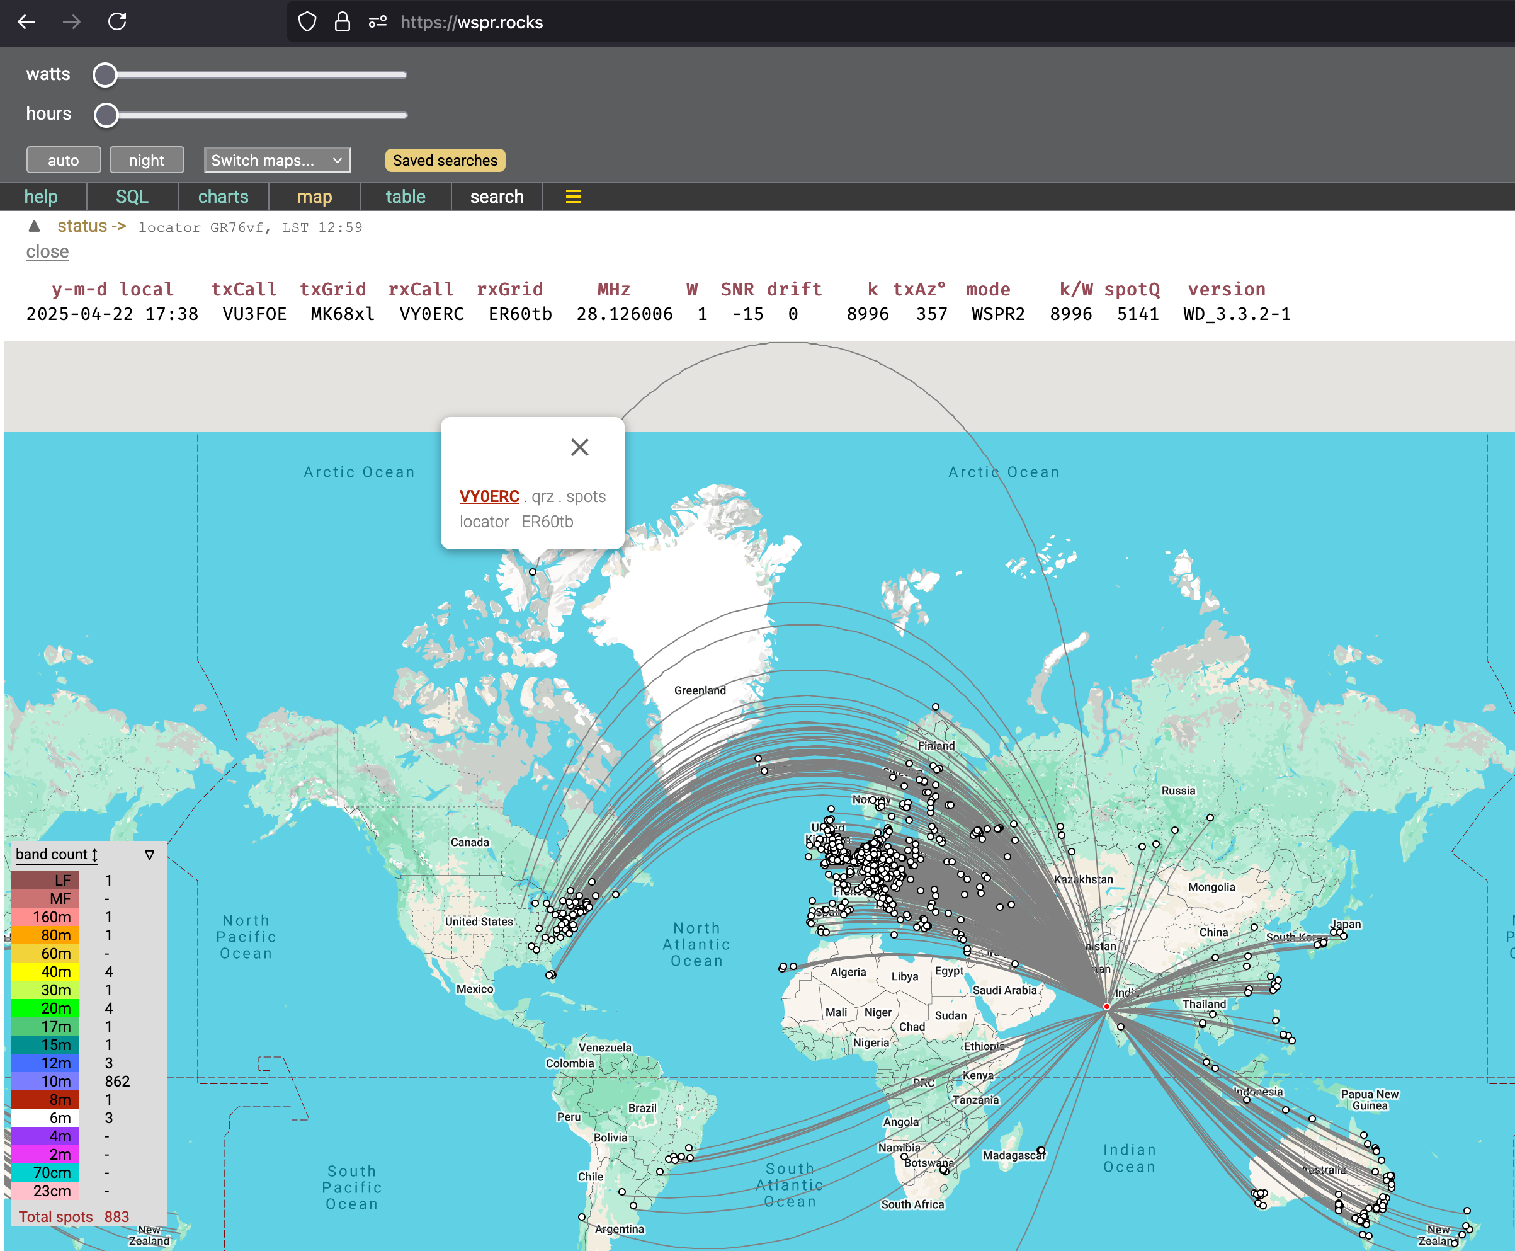Open the yellow hamburger menu
The image size is (1515, 1251).
point(573,197)
